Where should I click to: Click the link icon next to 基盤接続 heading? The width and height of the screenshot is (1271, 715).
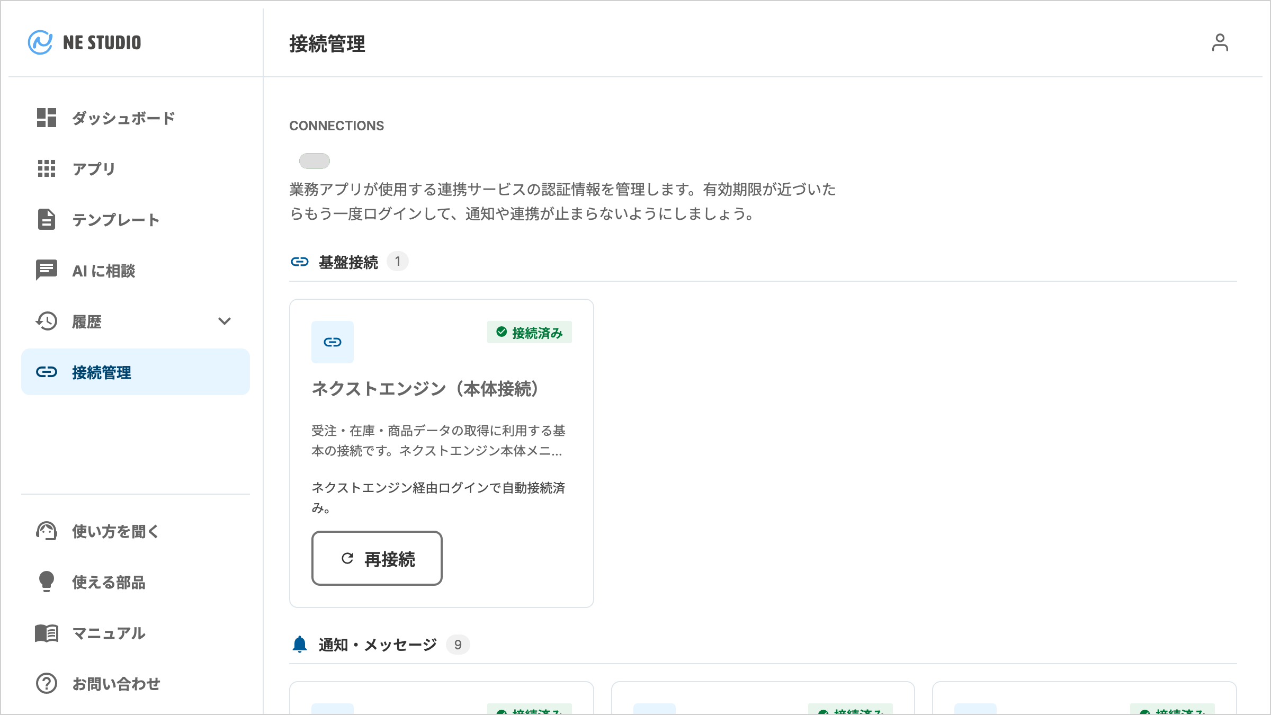(300, 262)
